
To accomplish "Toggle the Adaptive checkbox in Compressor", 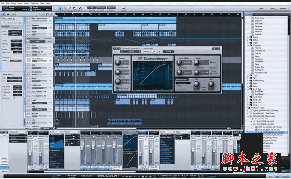I will click(x=210, y=74).
